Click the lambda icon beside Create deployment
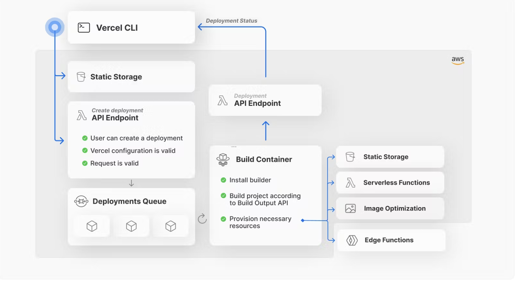The height and width of the screenshot is (281, 518). (x=82, y=115)
